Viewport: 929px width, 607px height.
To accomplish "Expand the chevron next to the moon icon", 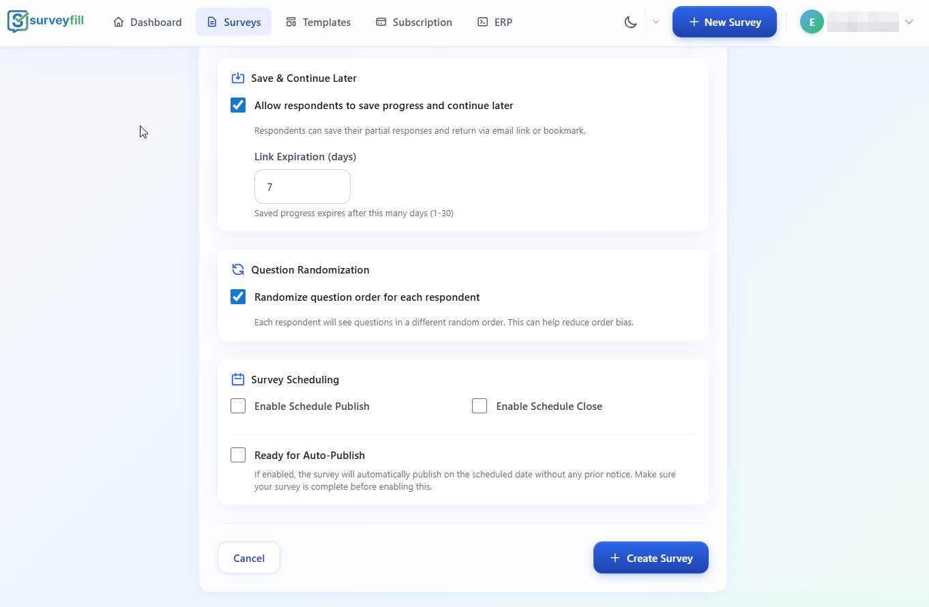I will [655, 21].
